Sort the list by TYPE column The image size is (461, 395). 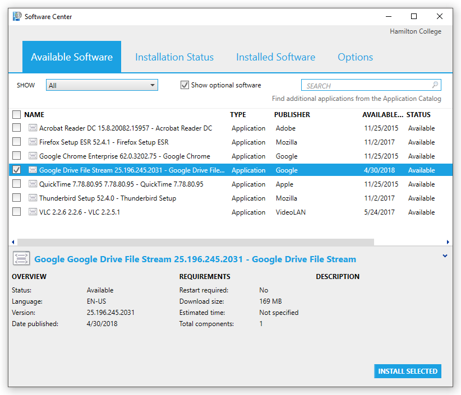(238, 114)
